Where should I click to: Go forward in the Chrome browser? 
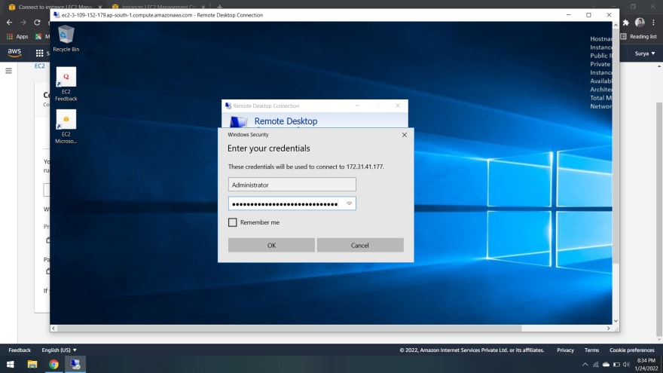tap(23, 23)
